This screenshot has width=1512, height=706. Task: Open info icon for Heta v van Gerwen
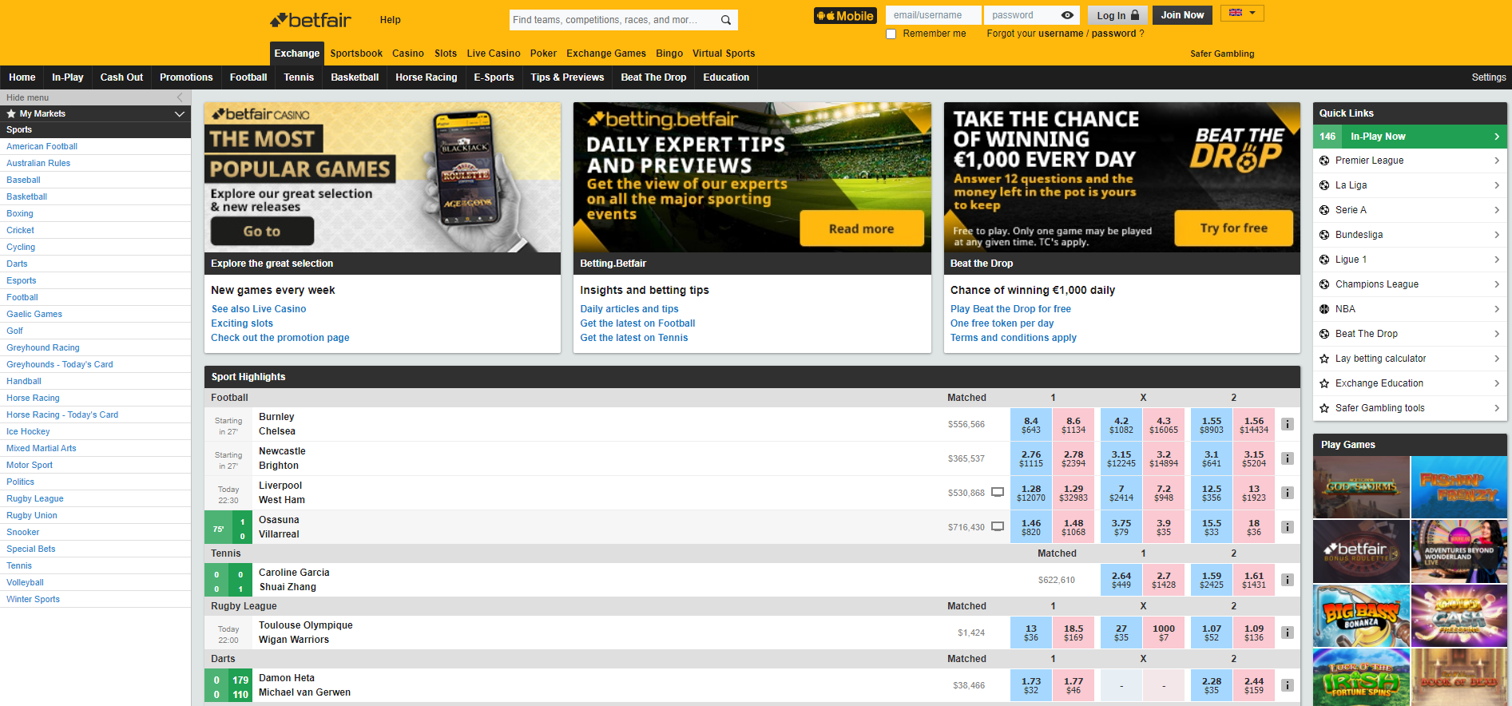[1288, 685]
